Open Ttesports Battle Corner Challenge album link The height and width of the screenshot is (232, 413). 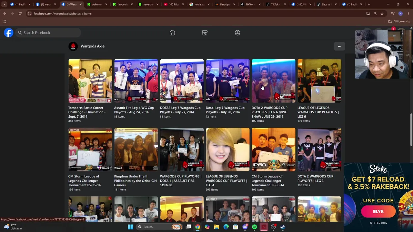(x=87, y=112)
